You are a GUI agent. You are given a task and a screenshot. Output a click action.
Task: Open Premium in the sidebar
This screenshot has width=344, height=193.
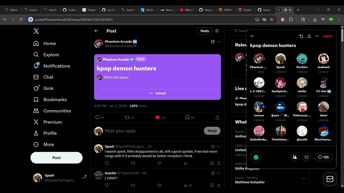click(x=48, y=122)
